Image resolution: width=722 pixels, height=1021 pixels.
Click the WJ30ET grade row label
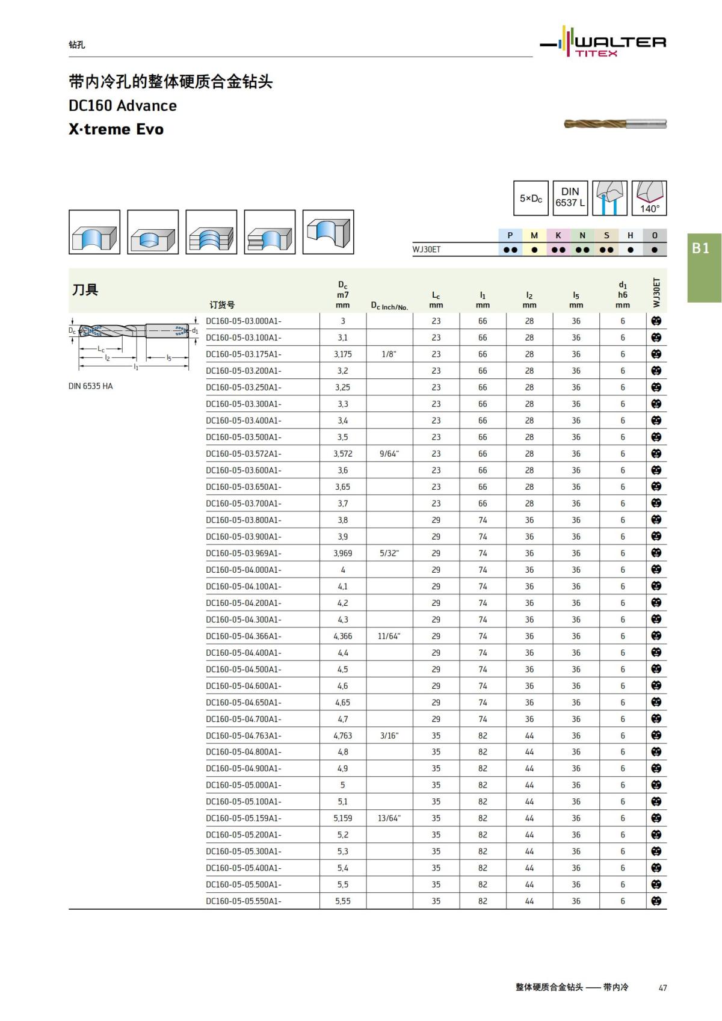pos(427,250)
